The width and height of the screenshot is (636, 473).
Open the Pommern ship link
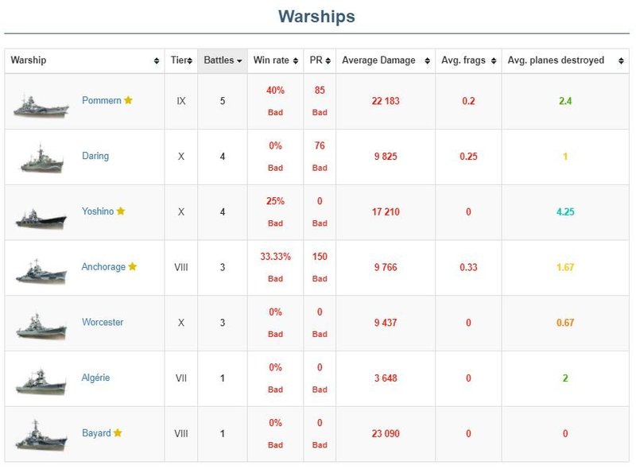click(x=101, y=101)
